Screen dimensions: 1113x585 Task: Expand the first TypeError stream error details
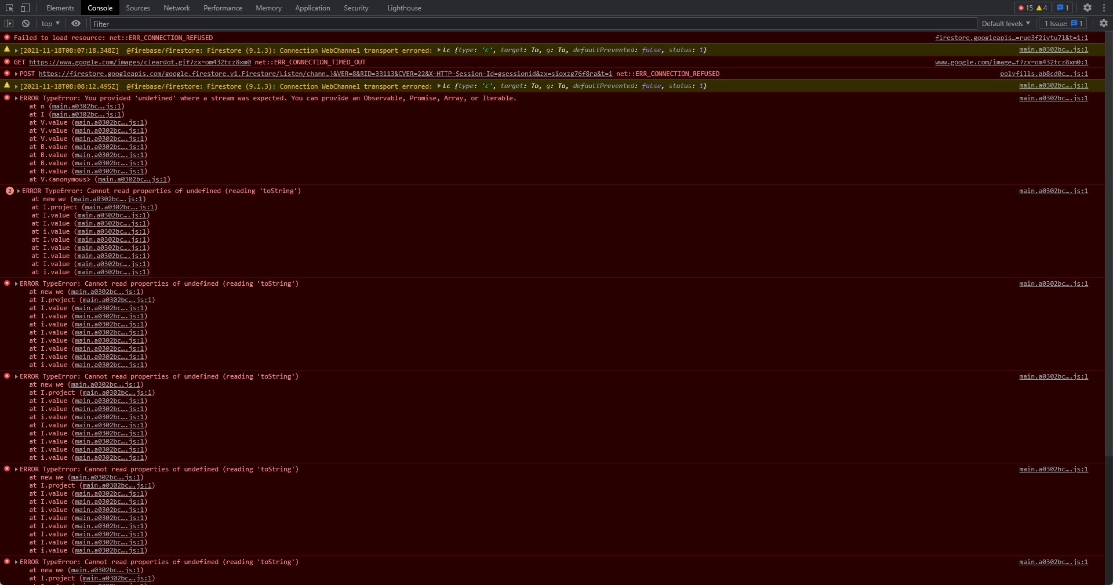coord(17,98)
